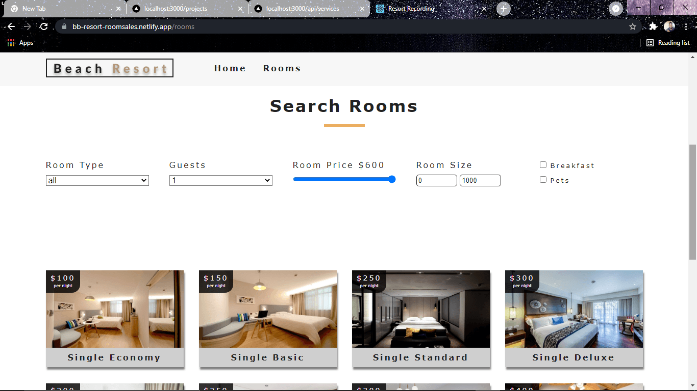Open Chrome's three-dot settings menu
This screenshot has height=391, width=697.
point(686,26)
